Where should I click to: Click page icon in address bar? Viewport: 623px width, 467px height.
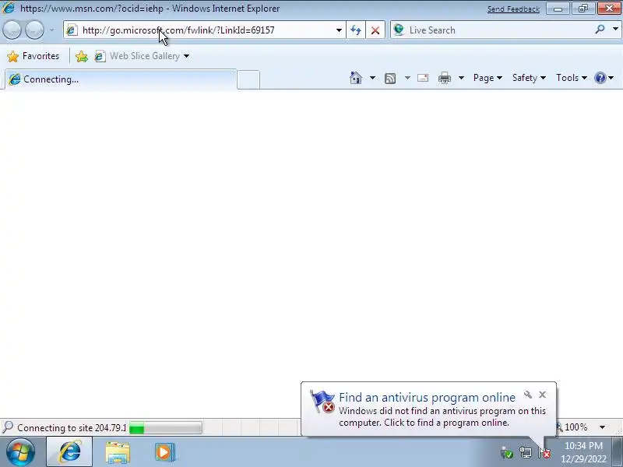[x=72, y=30]
